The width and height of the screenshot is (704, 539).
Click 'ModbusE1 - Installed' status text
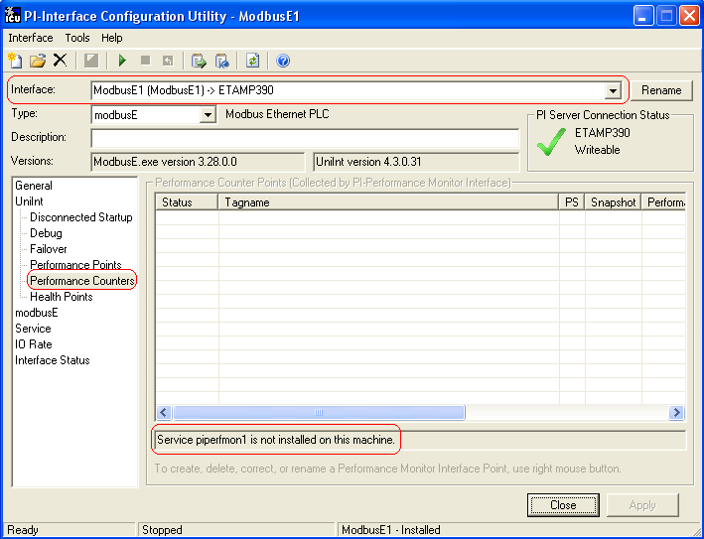tap(390, 530)
